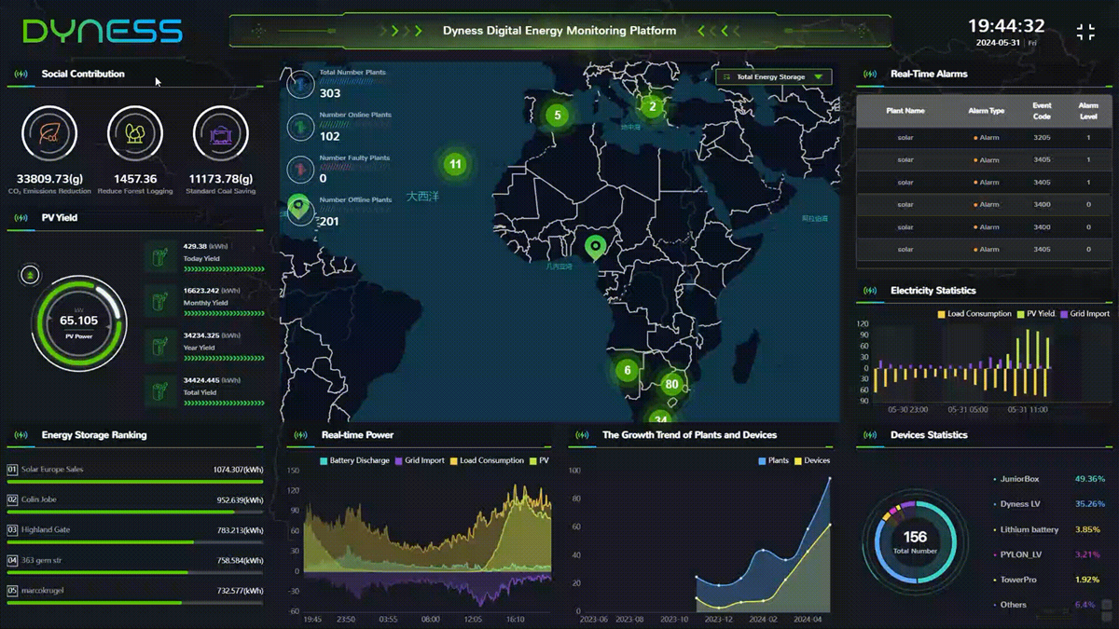
Task: Click the Standard Coal Saving icon
Action: tap(221, 135)
